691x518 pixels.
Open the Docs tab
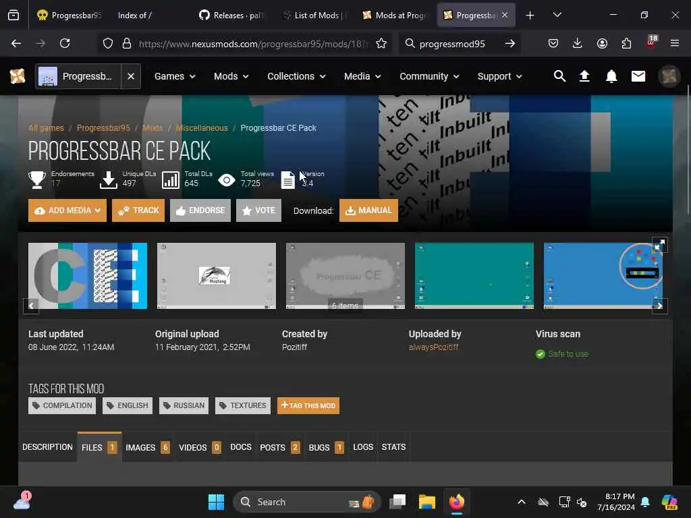241,447
